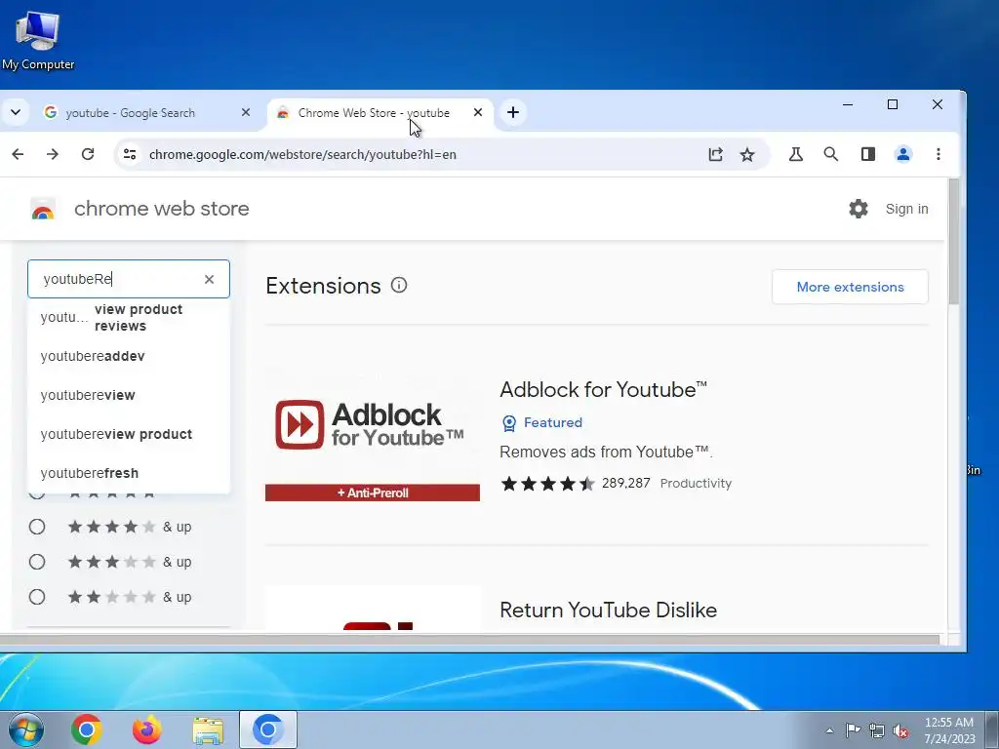
Task: Click the page vertical scrollbar thumb
Action: pos(953,242)
